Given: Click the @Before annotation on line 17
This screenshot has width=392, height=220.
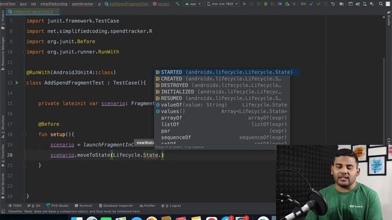Looking at the screenshot, I should (x=49, y=124).
